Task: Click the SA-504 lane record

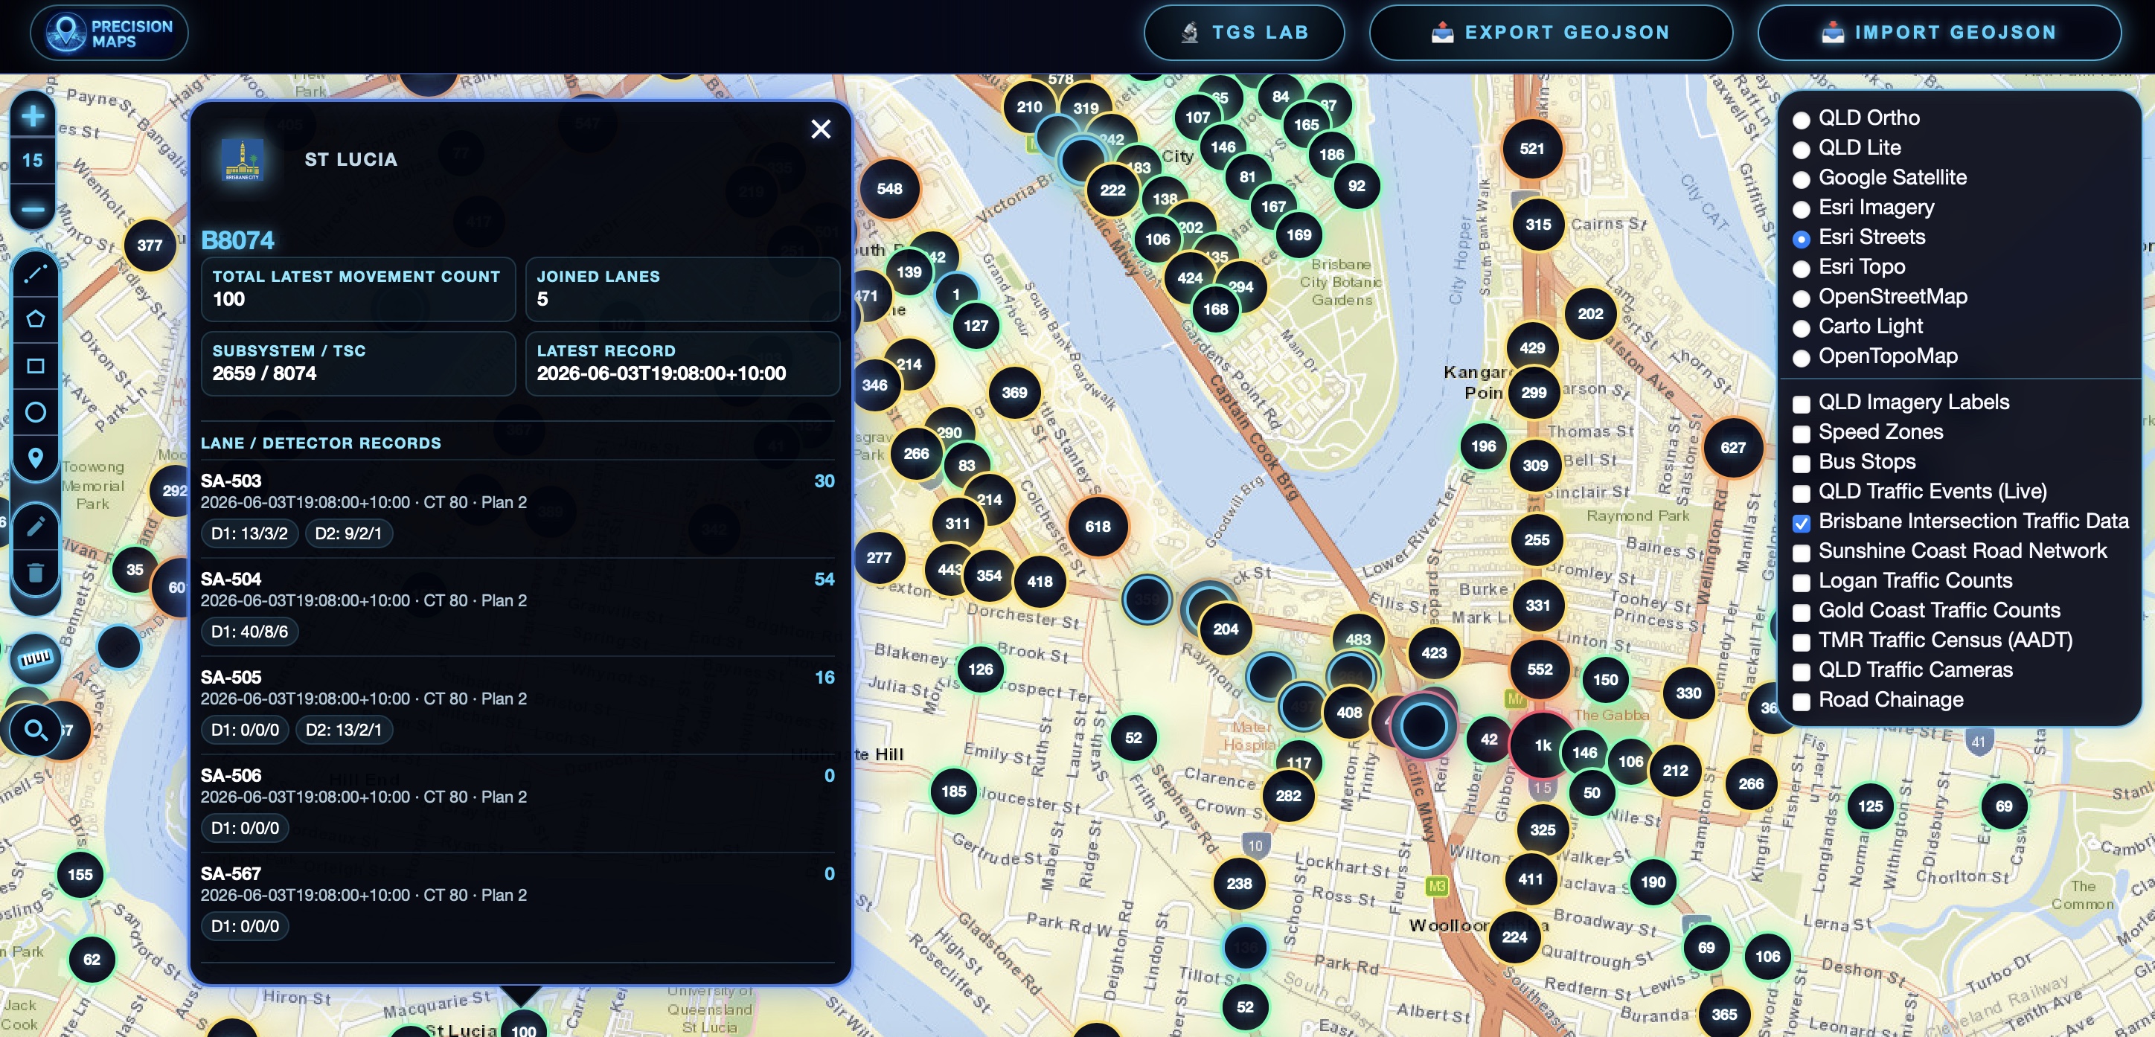Action: click(518, 607)
